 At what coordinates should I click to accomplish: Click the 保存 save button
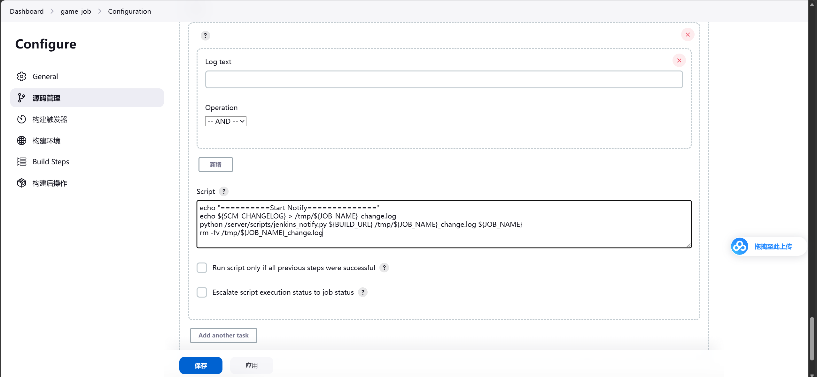[x=201, y=366]
